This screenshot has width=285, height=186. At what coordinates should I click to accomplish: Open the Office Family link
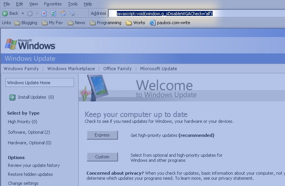pyautogui.click(x=118, y=69)
